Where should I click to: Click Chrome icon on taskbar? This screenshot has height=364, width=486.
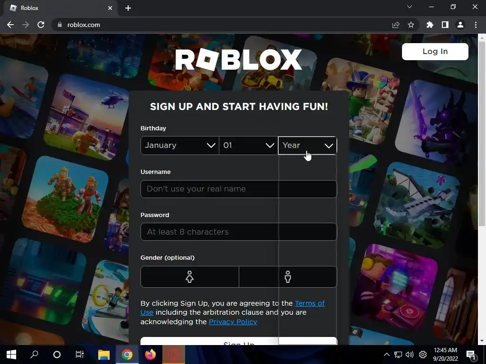[x=127, y=355]
